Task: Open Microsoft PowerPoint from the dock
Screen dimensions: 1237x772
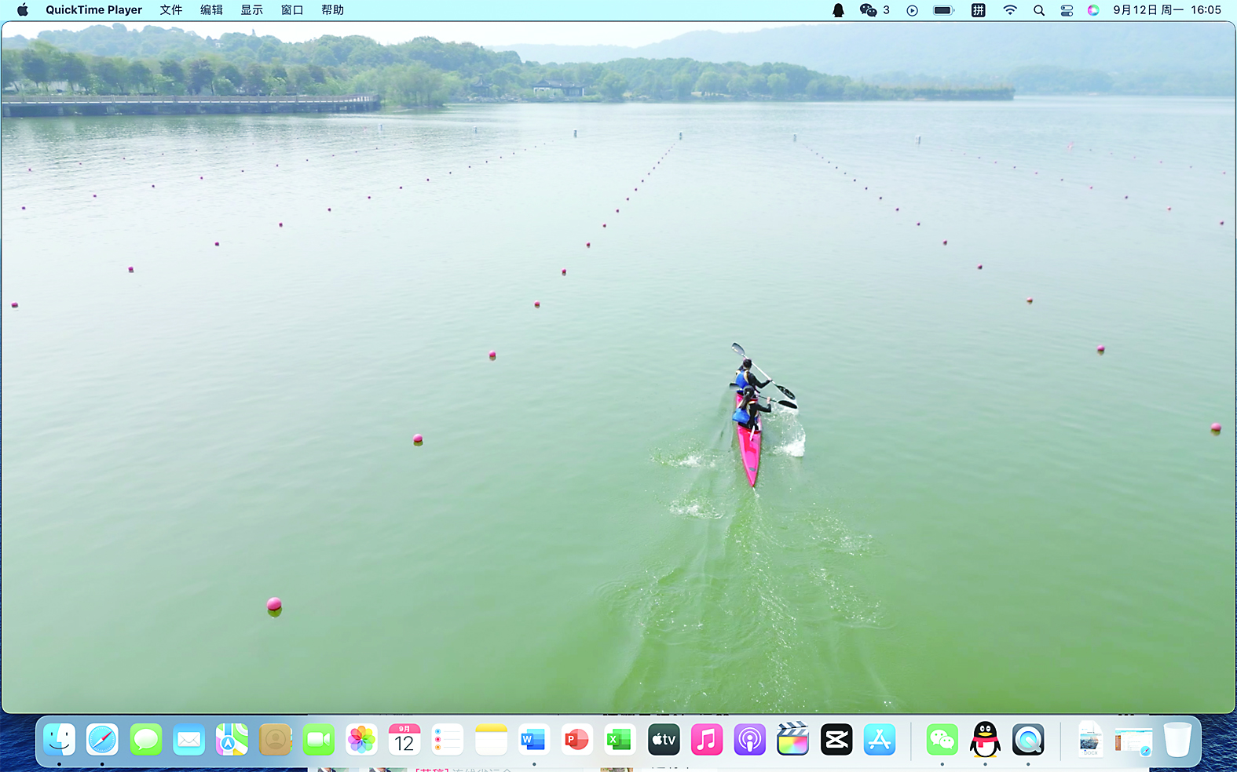Action: (x=576, y=739)
